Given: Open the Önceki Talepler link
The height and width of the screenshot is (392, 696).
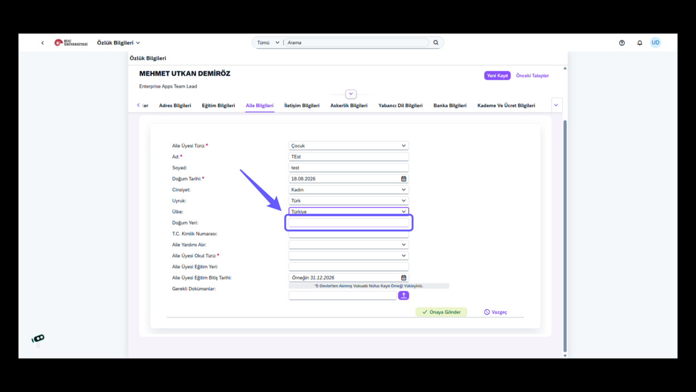Looking at the screenshot, I should coord(532,76).
